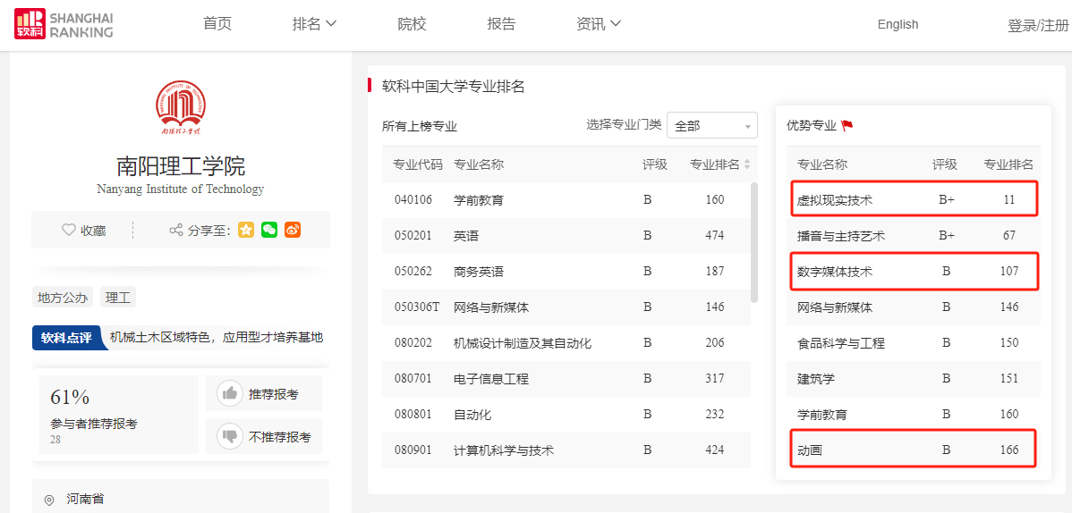1072x513 pixels.
Task: Click the 地方公办 tag
Action: pyautogui.click(x=63, y=298)
